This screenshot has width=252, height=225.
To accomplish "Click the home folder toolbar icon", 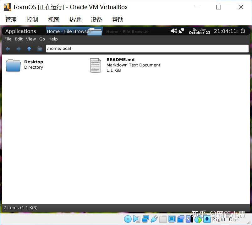I will click(x=40, y=49).
